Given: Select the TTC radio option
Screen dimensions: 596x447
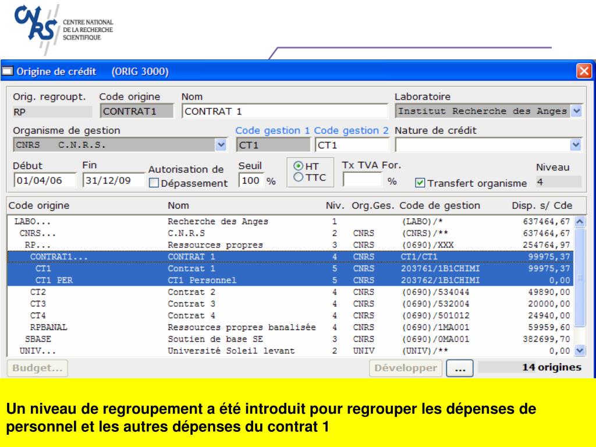Looking at the screenshot, I should pos(299,177).
